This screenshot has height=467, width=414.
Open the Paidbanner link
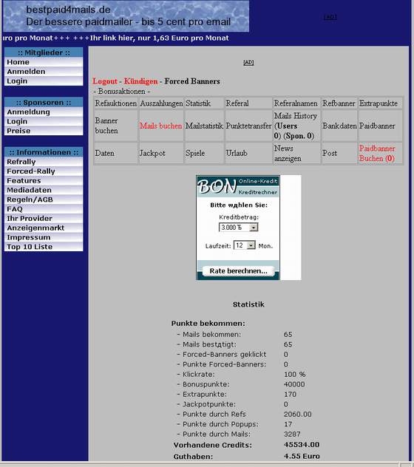coord(377,126)
